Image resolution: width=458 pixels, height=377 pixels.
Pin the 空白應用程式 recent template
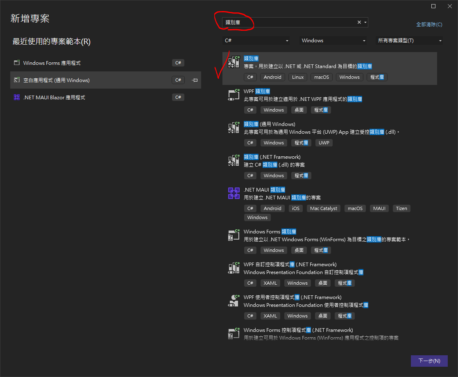click(195, 80)
